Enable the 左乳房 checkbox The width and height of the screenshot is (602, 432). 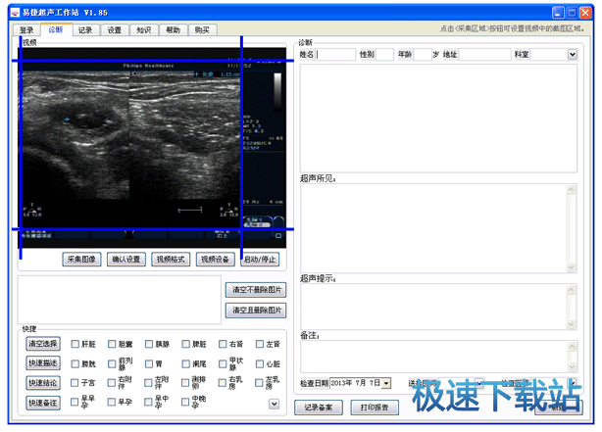click(x=259, y=383)
